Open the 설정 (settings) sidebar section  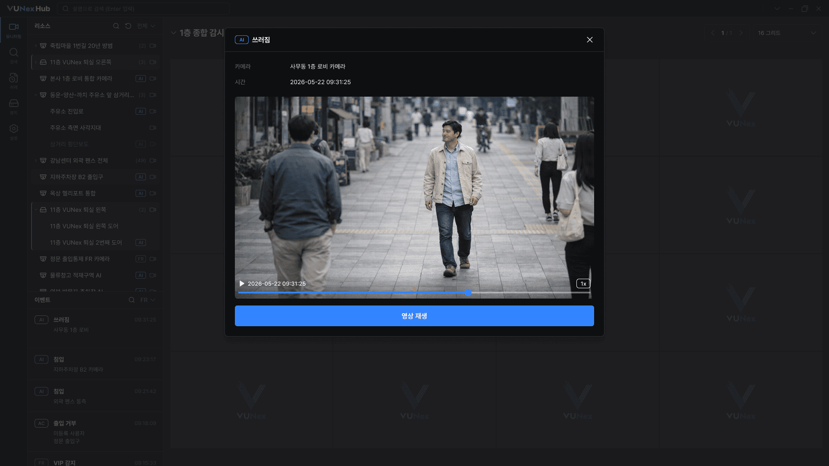pos(14,132)
